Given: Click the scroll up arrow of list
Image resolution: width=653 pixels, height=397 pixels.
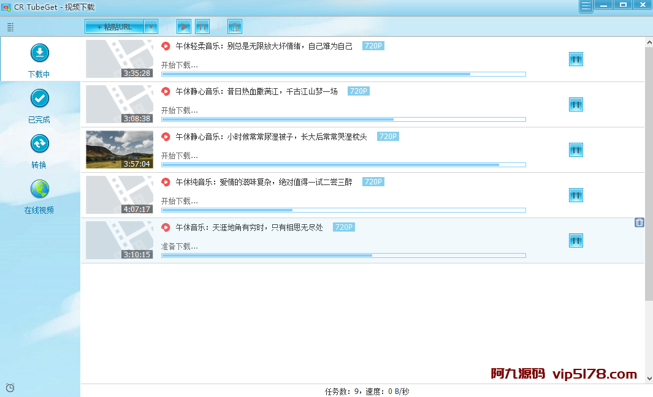Looking at the screenshot, I should [649, 42].
